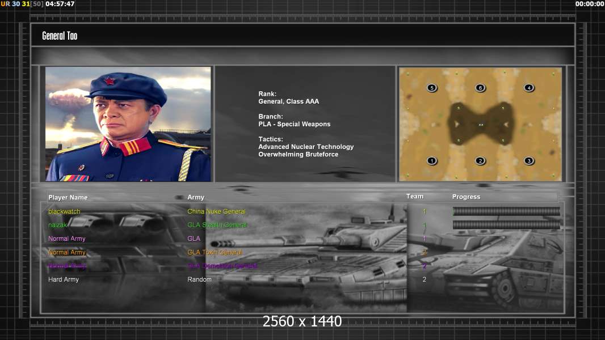This screenshot has height=340, width=605.
Task: Pick start position 3 on the minimap
Action: coord(528,161)
